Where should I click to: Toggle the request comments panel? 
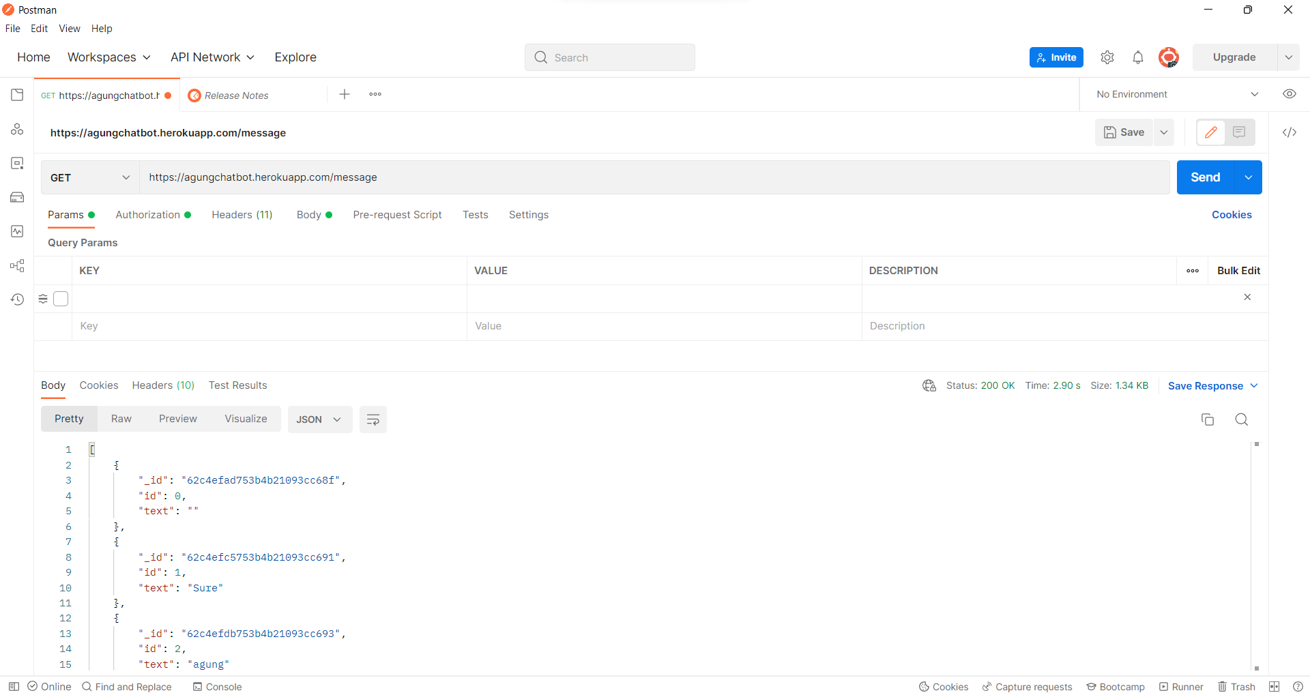(x=1240, y=132)
